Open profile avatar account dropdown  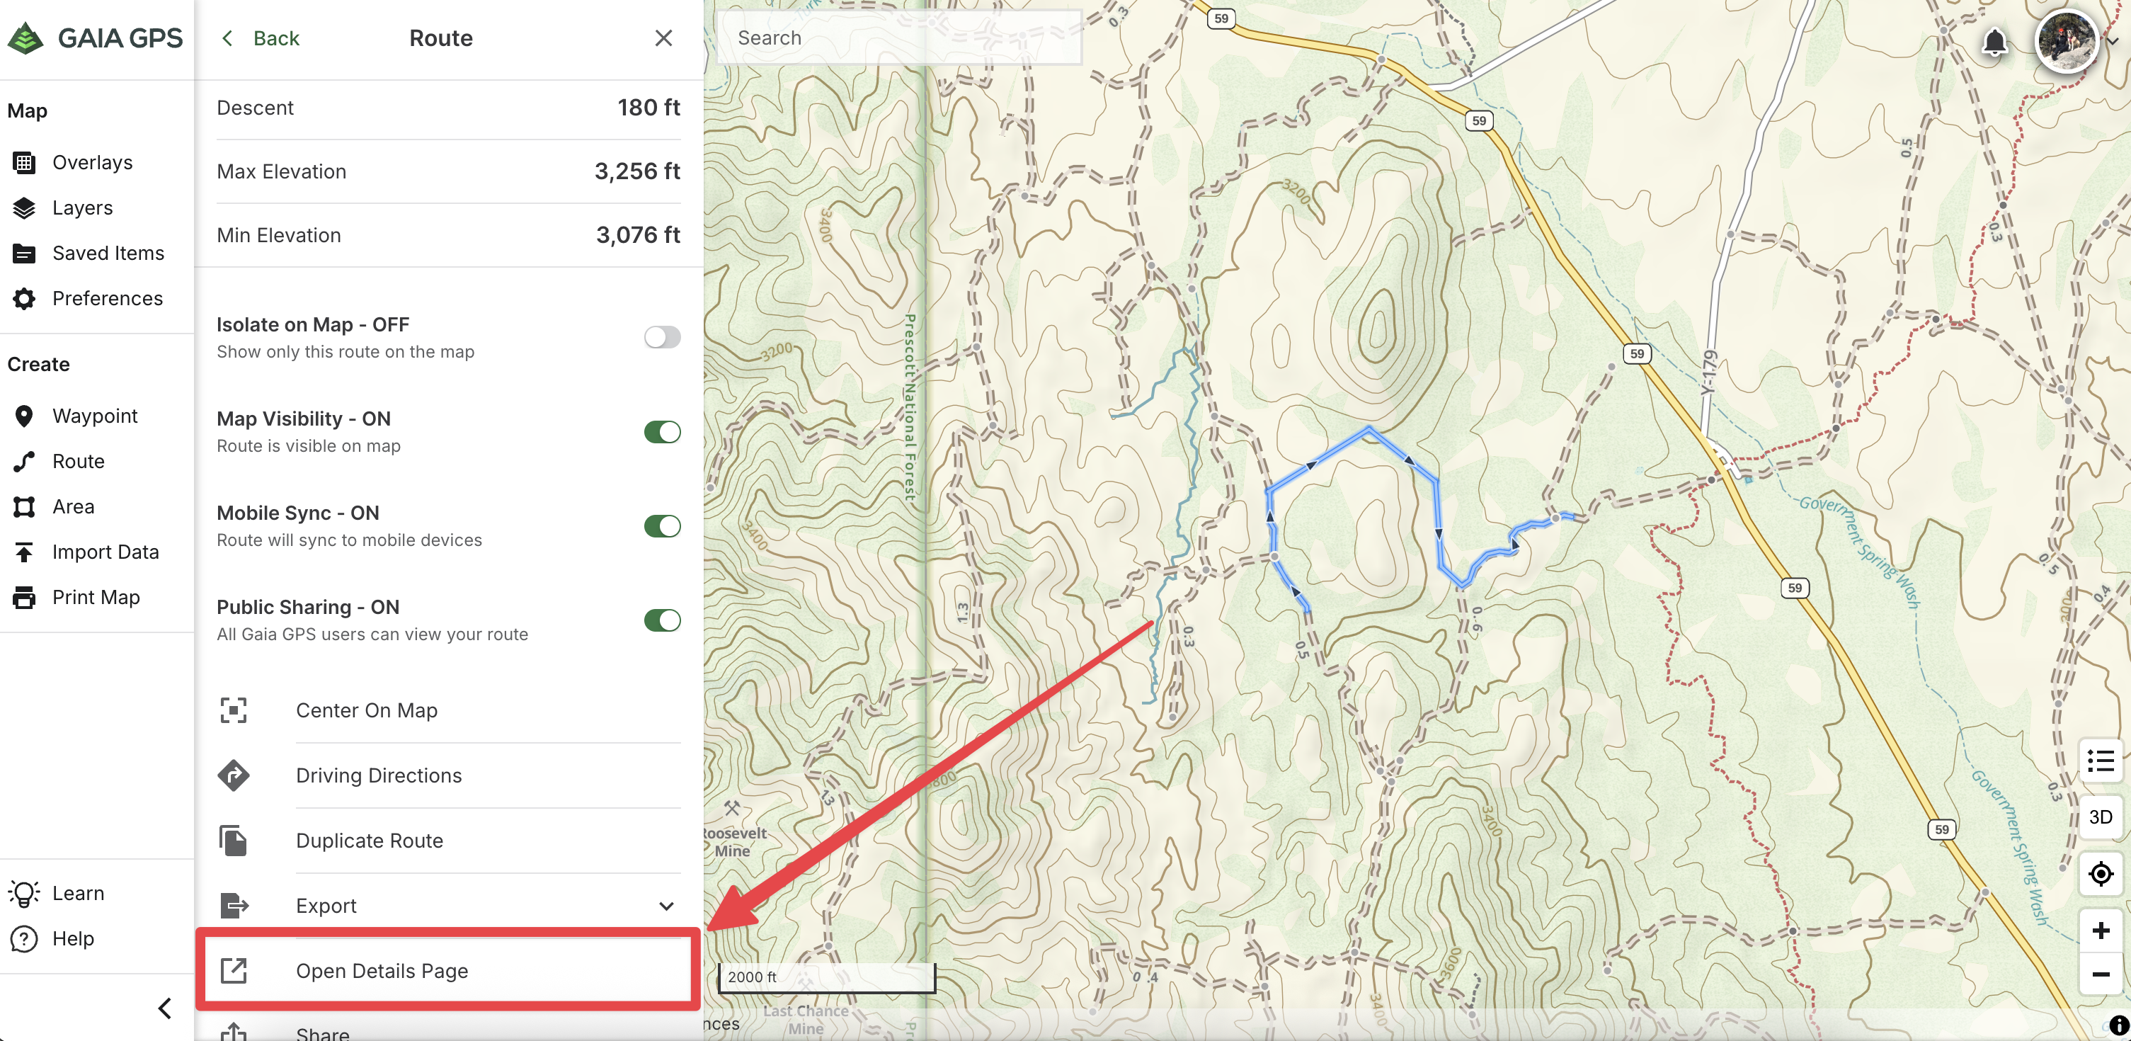pos(2067,41)
